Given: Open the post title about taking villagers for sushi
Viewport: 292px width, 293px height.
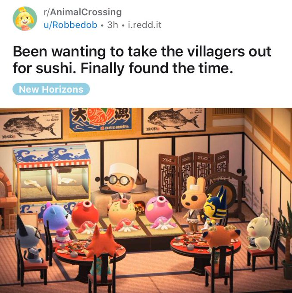Looking at the screenshot, I should [x=142, y=60].
